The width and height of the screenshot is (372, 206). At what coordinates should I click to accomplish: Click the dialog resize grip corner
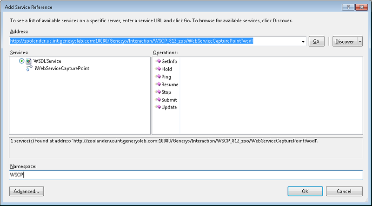(366, 200)
